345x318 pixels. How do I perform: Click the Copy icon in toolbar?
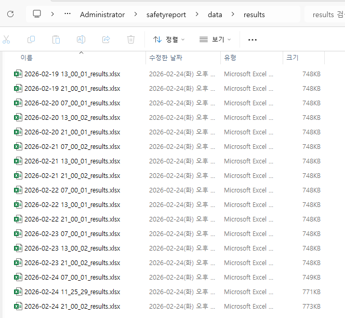[31, 39]
